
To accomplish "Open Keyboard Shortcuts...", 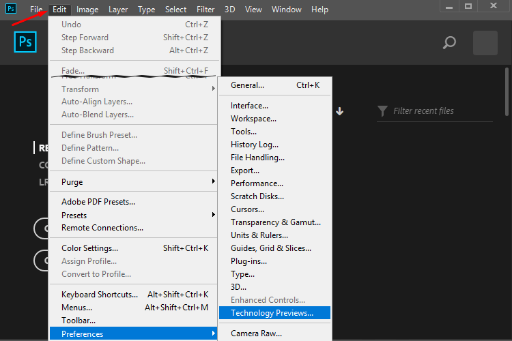I will tap(133, 295).
